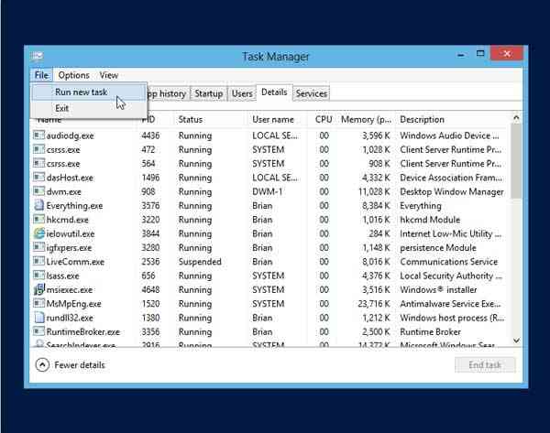Click the dwm.exe process icon

pyautogui.click(x=38, y=192)
